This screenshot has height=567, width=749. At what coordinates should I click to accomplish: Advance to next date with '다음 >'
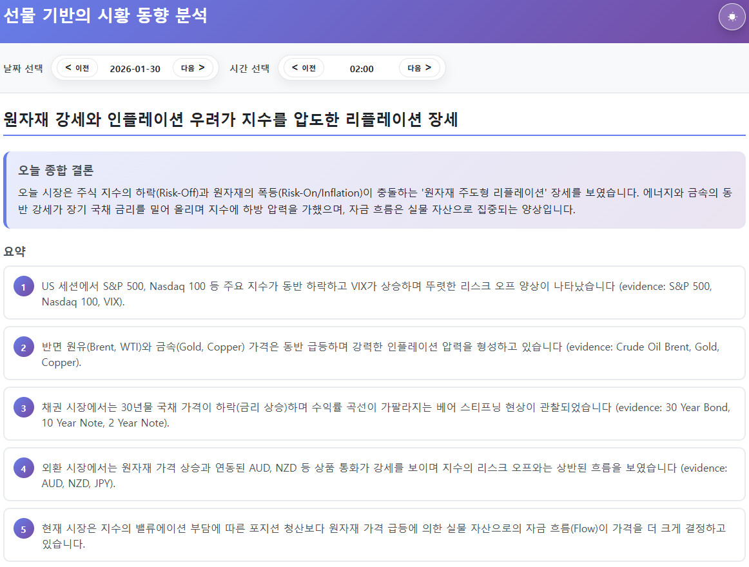tap(193, 68)
